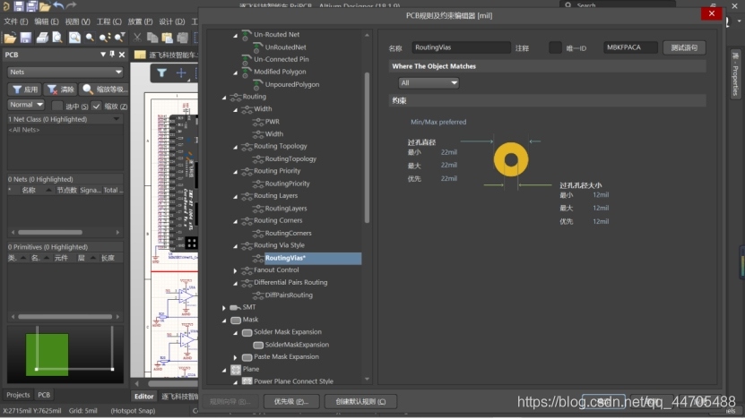Click the Save All icon in the title bar
This screenshot has height=419, width=745.
click(x=31, y=5)
